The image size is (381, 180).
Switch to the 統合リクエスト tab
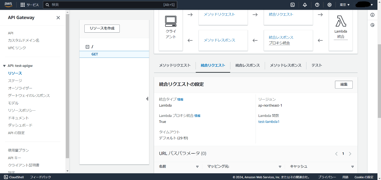click(x=213, y=66)
